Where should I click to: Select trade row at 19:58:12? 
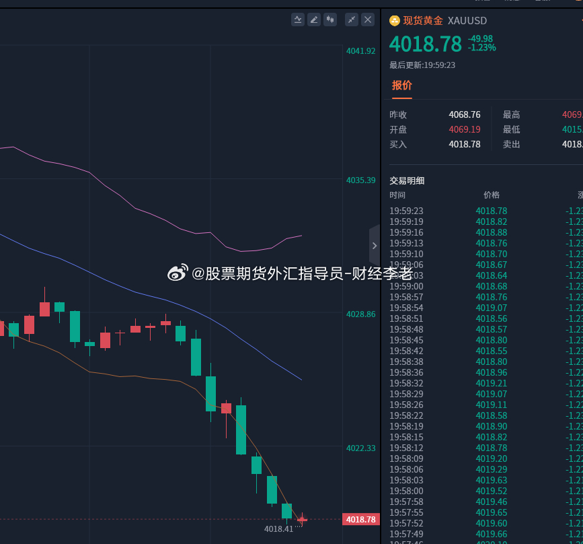coord(486,448)
